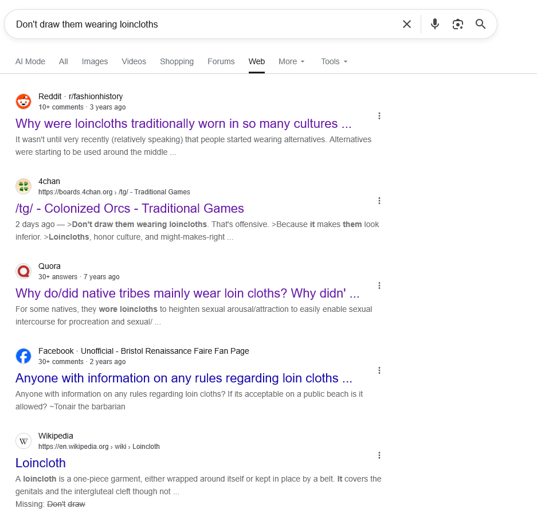The image size is (537, 516).
Task: Click '10+ comments · 3 years ago' text
Action: coord(82,107)
